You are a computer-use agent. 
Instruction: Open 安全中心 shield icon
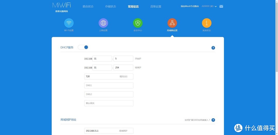point(138,23)
